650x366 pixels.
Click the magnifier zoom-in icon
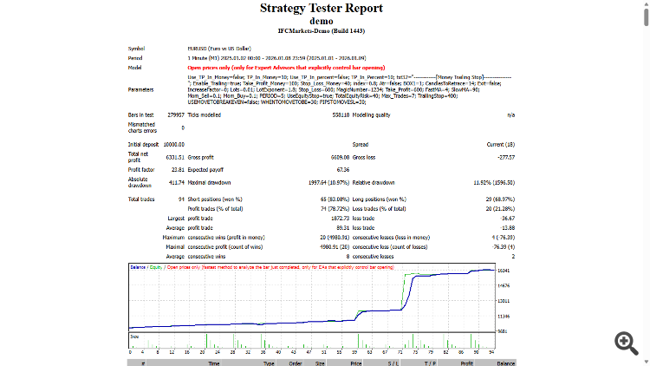[x=626, y=343]
